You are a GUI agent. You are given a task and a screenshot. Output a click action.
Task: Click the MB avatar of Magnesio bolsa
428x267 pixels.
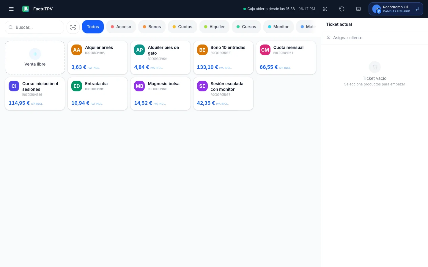(139, 86)
